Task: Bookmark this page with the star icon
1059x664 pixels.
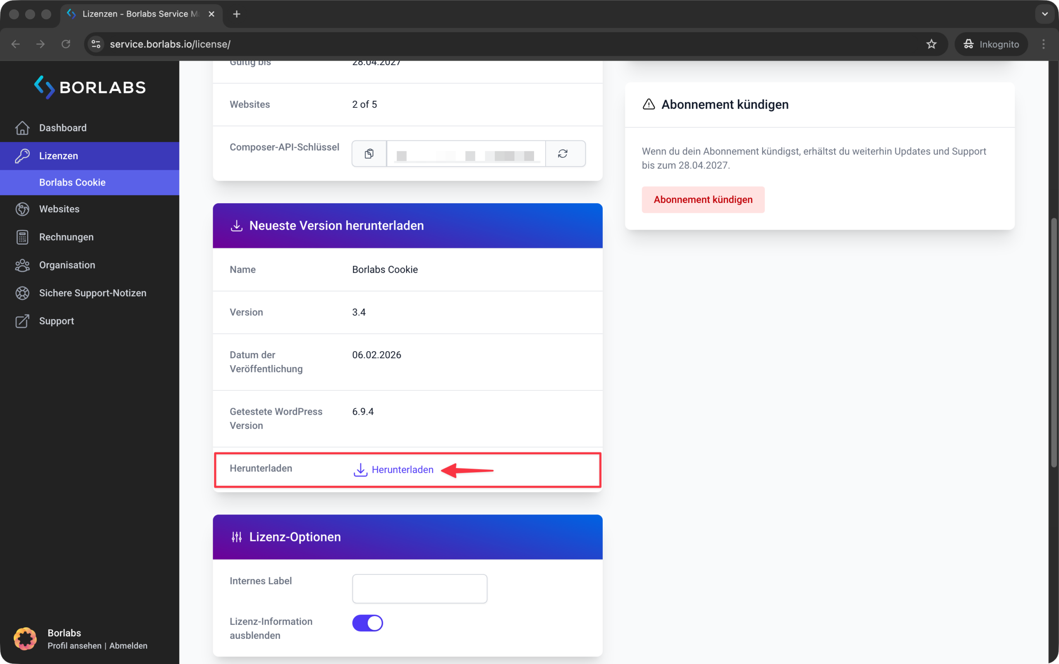Action: 931,44
